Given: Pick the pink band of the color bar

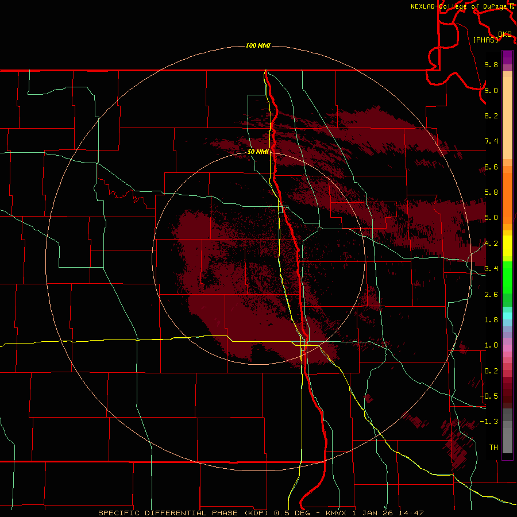Looking at the screenshot, I should pos(507,348).
